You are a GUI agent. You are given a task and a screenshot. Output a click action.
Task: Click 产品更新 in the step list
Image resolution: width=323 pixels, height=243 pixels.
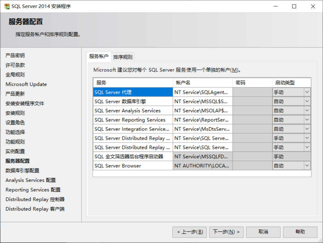[15, 94]
